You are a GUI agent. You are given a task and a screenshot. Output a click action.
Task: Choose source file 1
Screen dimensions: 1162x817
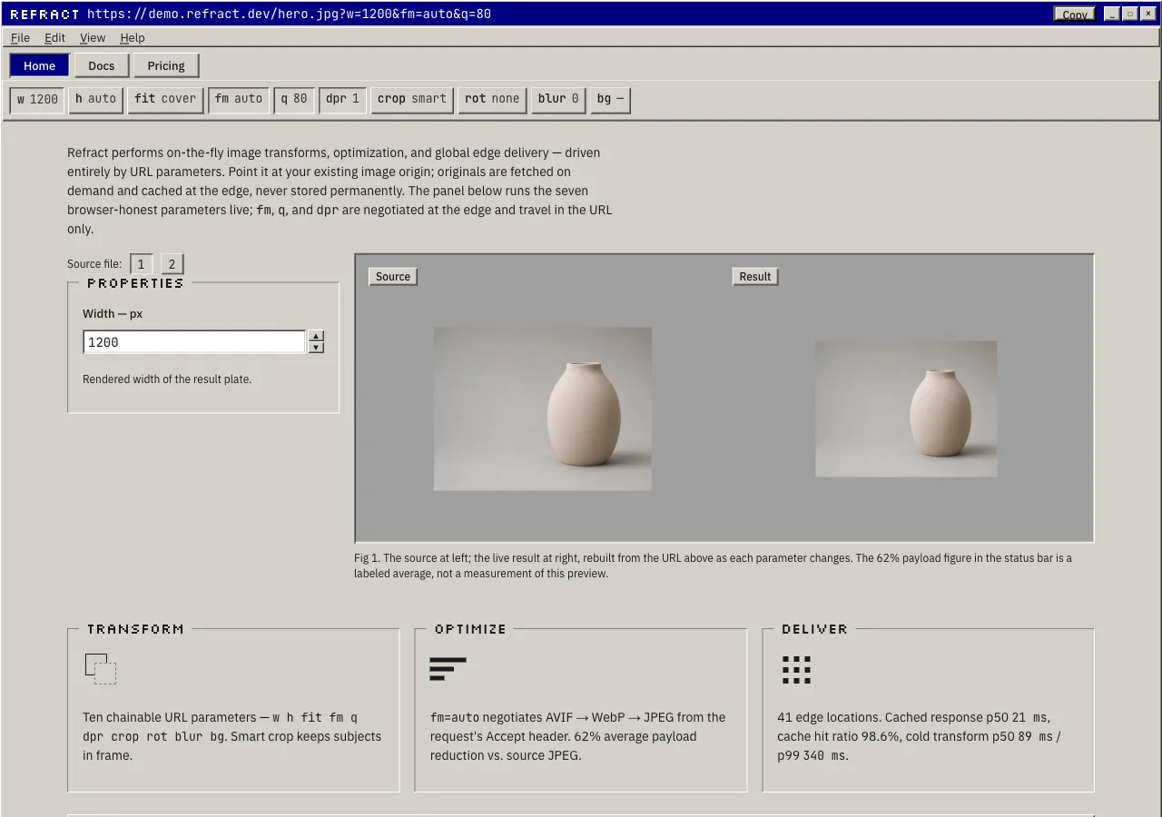click(141, 264)
